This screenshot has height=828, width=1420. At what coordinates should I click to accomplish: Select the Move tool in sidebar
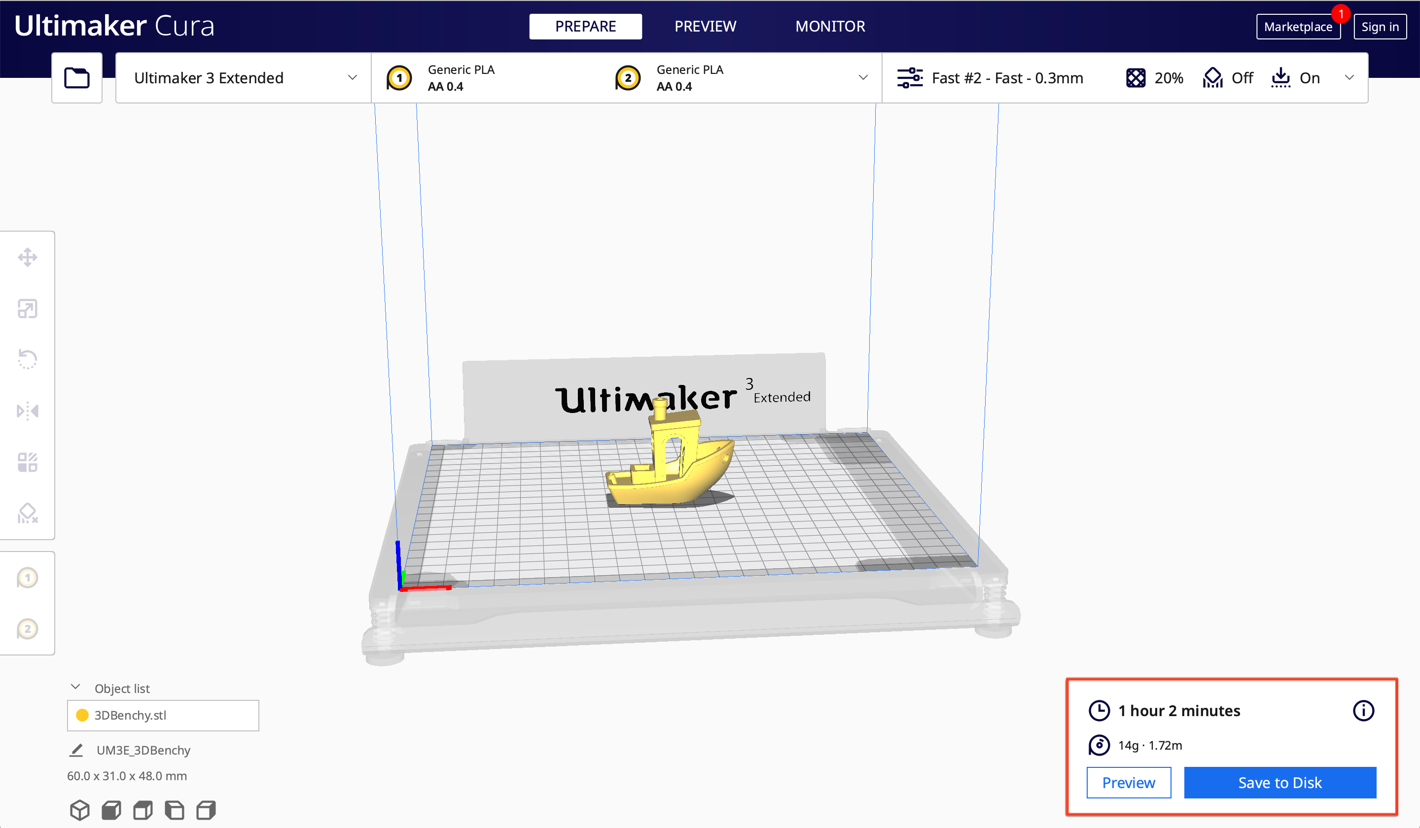pyautogui.click(x=27, y=257)
